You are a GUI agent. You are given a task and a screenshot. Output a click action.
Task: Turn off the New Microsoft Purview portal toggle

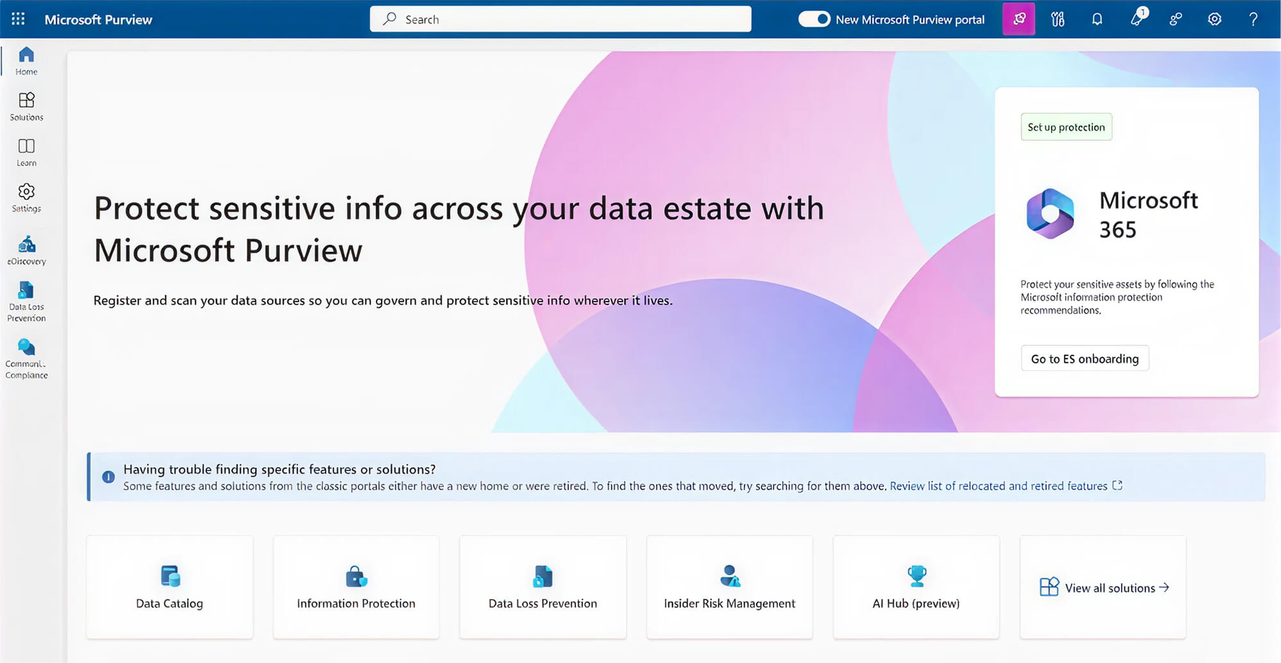(x=814, y=19)
